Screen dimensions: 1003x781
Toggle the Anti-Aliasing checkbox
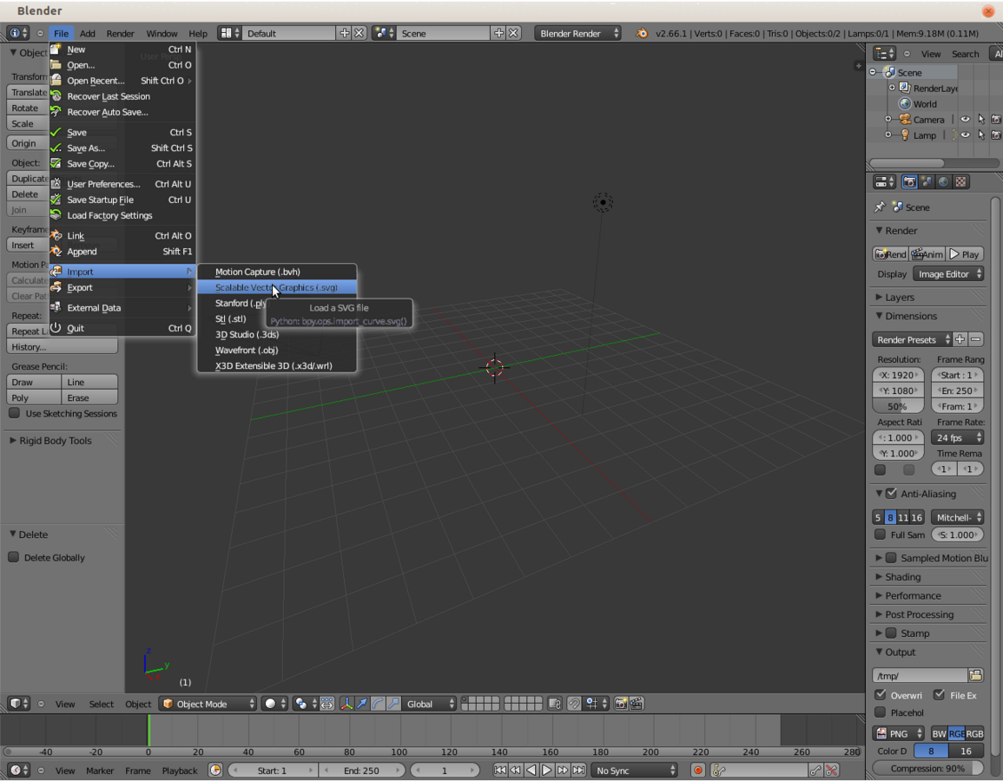point(891,494)
